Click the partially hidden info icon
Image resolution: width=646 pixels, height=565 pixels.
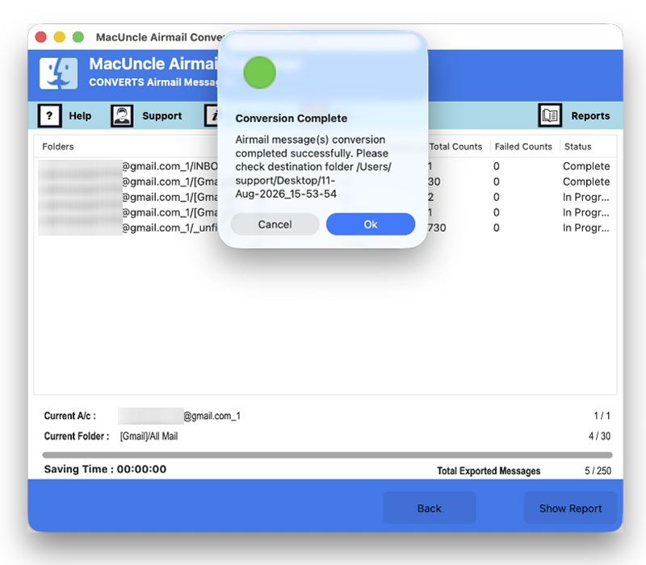pyautogui.click(x=212, y=115)
